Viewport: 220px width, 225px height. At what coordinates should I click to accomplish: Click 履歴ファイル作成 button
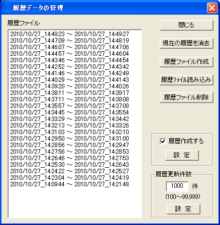coord(186,62)
